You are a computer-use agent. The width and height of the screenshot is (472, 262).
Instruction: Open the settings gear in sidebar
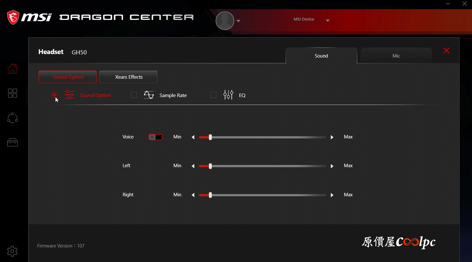coord(12,251)
